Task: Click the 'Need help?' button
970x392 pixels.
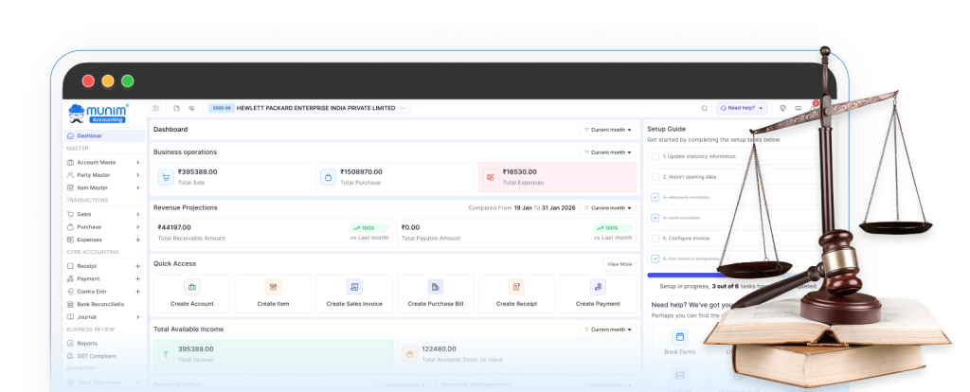Action: point(742,109)
